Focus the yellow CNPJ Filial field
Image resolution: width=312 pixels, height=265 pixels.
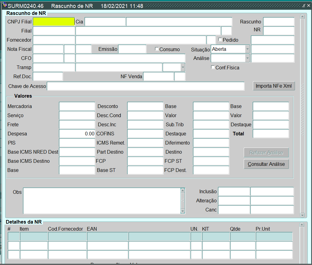(x=54, y=22)
